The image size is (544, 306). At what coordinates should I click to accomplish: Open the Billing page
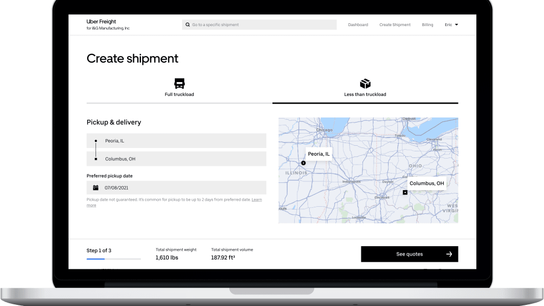[x=427, y=25]
